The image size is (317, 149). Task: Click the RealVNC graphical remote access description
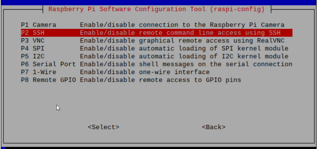click(x=182, y=40)
